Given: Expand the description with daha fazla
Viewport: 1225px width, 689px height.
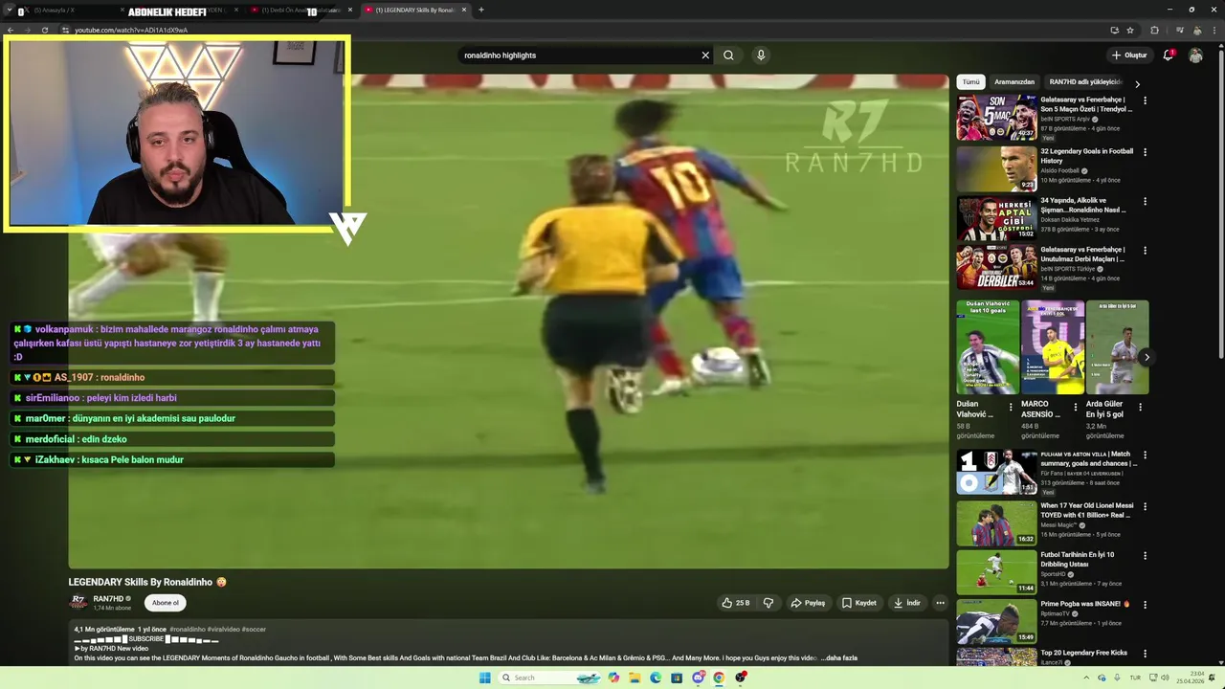Looking at the screenshot, I should pos(840,658).
